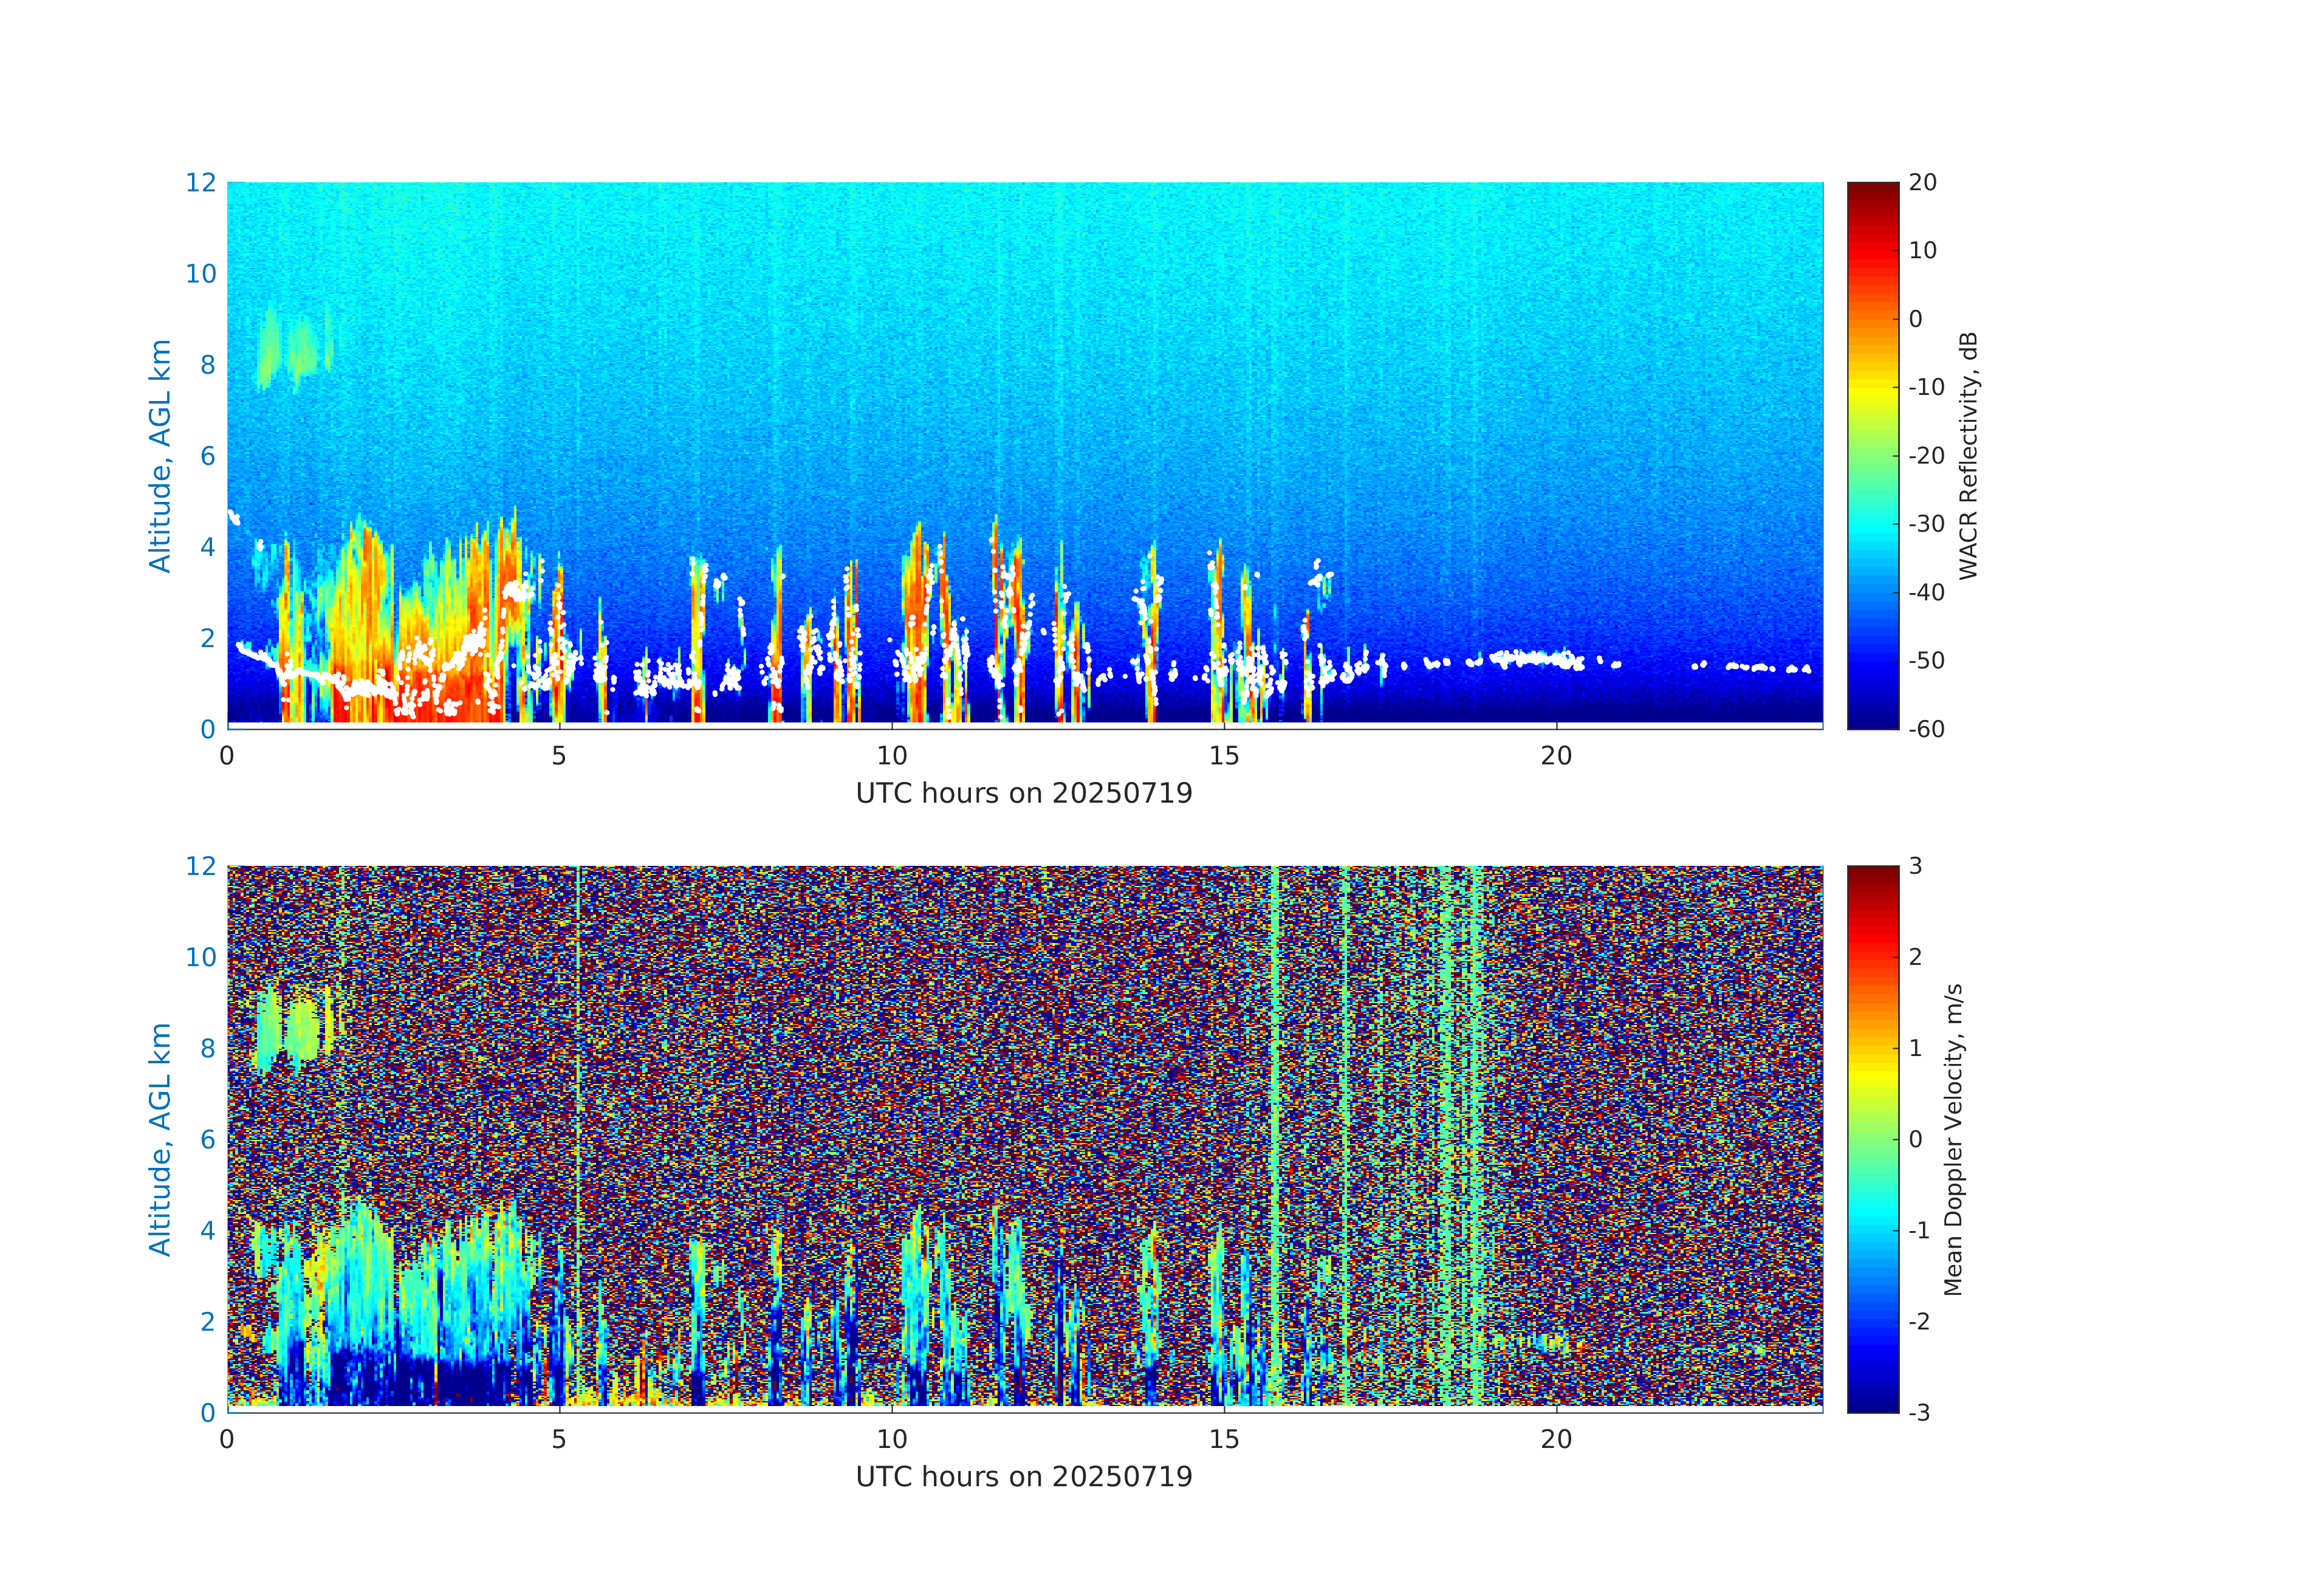Click the x-axis tick 5 under bottom plot
The height and width of the screenshot is (1595, 2324).
(559, 1439)
